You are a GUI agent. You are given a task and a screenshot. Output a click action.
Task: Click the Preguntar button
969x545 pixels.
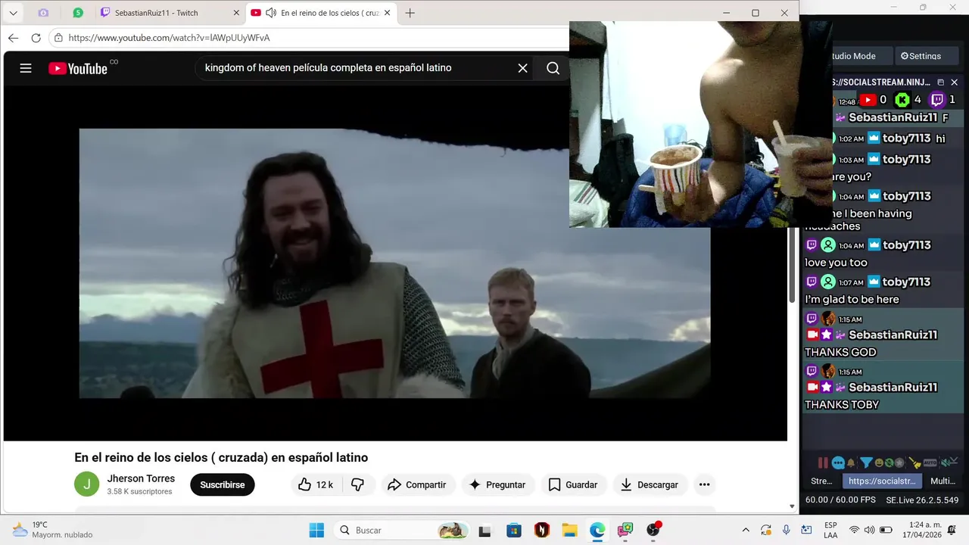coord(497,484)
